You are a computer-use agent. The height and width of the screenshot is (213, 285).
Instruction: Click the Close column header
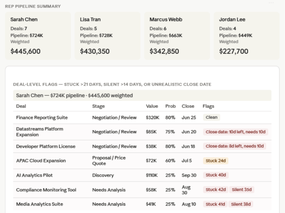coord(188,106)
